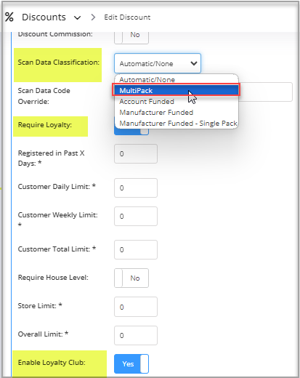Select the Store Limit input box
The image size is (300, 378).
click(x=136, y=307)
